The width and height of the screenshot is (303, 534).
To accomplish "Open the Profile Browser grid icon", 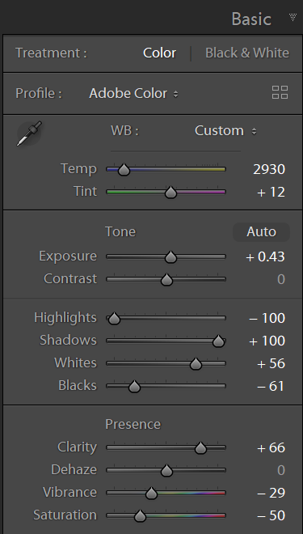I will (280, 92).
